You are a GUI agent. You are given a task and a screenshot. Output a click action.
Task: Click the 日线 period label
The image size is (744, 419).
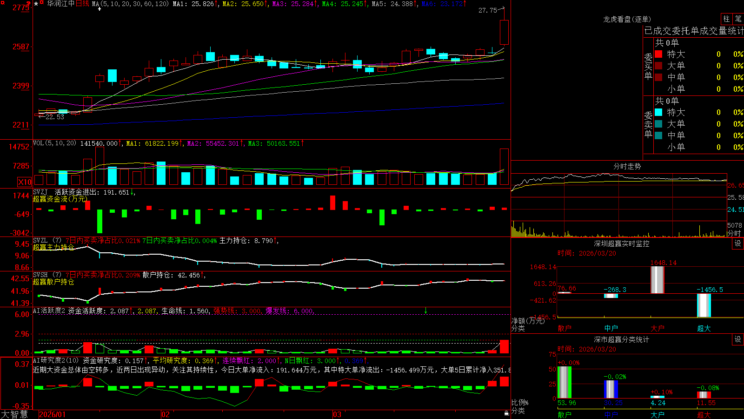(x=82, y=4)
